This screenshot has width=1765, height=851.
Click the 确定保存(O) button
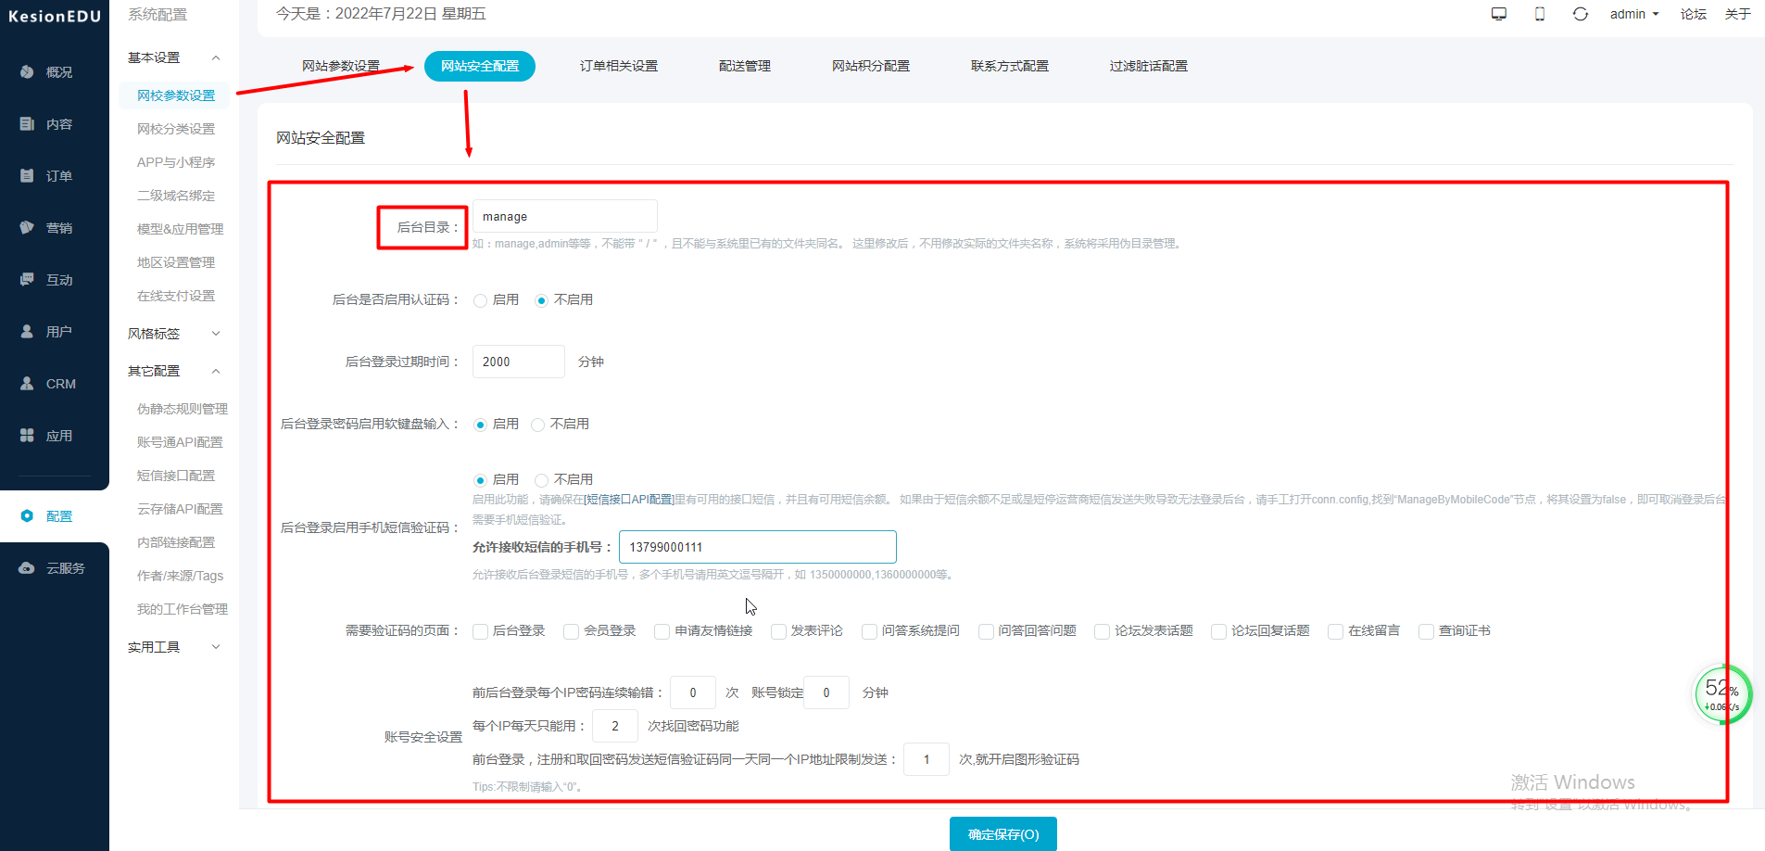1002,834
